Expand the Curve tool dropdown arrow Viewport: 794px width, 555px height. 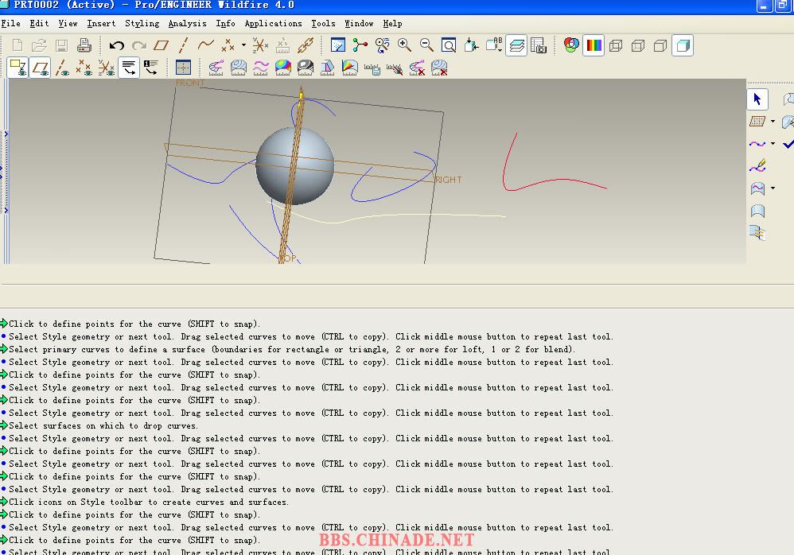(x=773, y=144)
